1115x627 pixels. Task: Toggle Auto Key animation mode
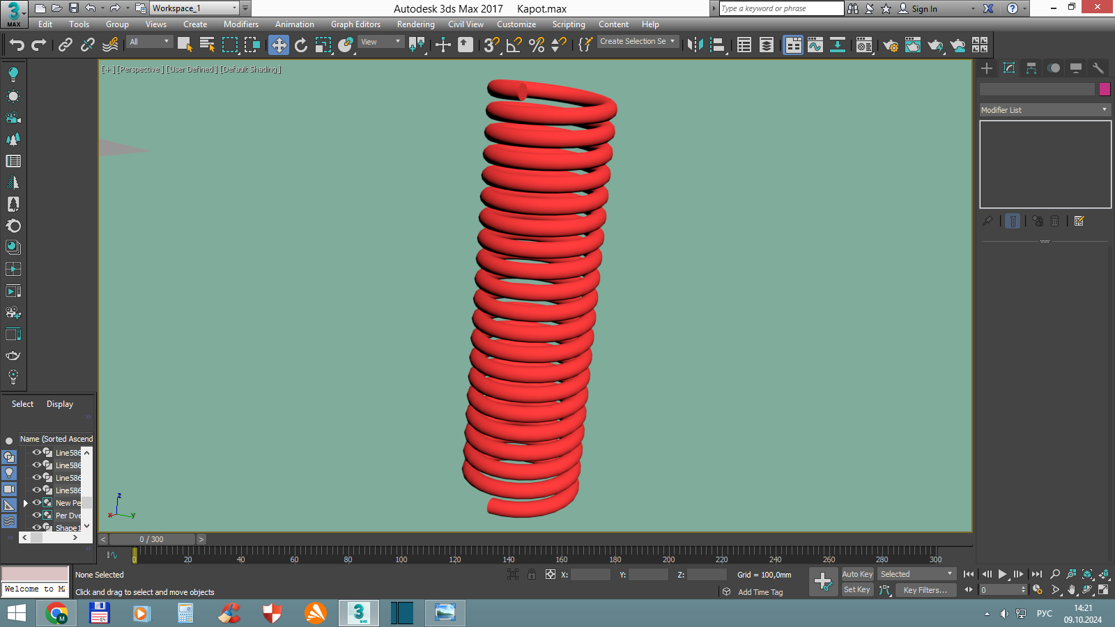click(857, 574)
